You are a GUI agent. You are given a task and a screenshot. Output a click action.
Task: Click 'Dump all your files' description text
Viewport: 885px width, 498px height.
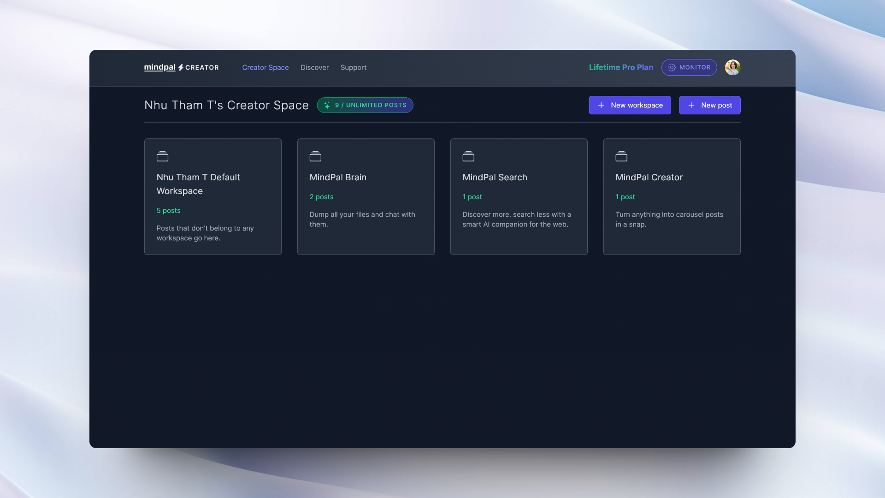(362, 219)
